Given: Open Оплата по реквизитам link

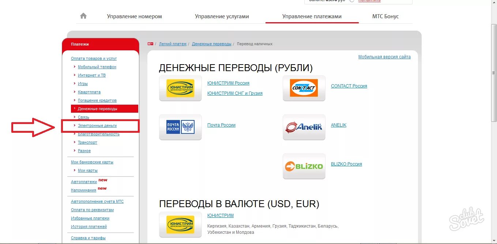Looking at the screenshot, I should (x=92, y=210).
